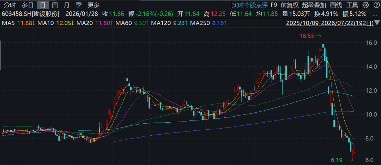Click the 2025/10/09-2026/07/22(192日) date range
381x165 pixels.
(330, 23)
